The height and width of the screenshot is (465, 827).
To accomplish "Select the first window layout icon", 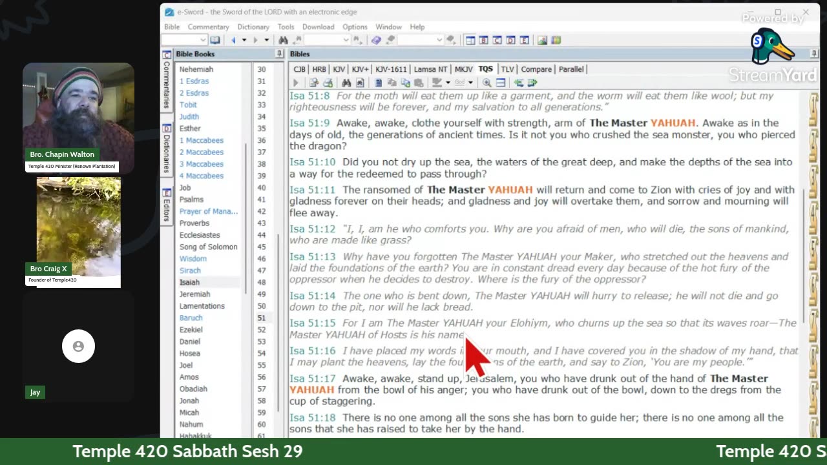I will (470, 40).
